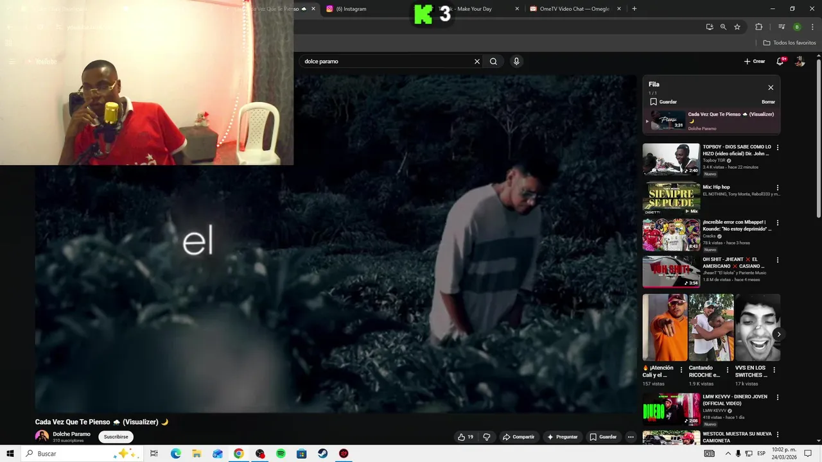Switch to the Make Your Day tab

click(475, 9)
